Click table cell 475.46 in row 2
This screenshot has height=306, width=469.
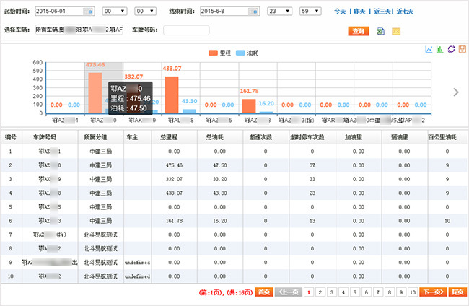tap(174, 165)
